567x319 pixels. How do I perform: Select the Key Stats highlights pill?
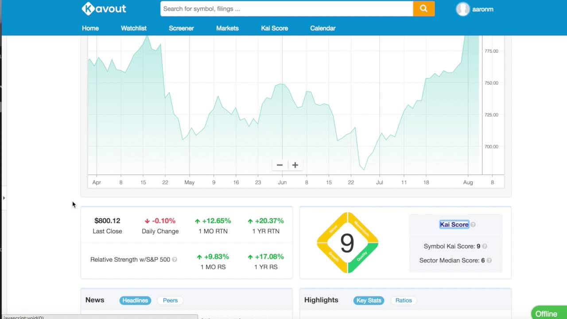(x=369, y=300)
